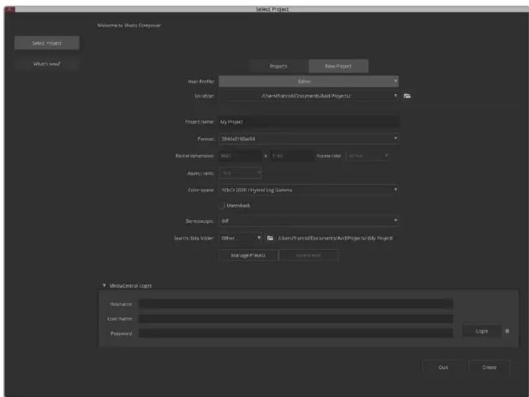
Task: Click the Manage Presets button
Action: (249, 256)
